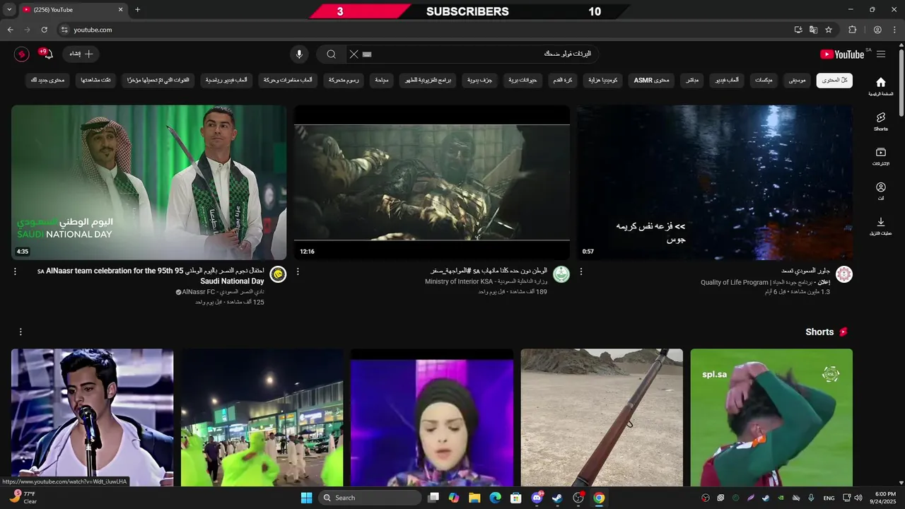Open the taskbar volume control
The height and width of the screenshot is (509, 905).
[x=858, y=498]
